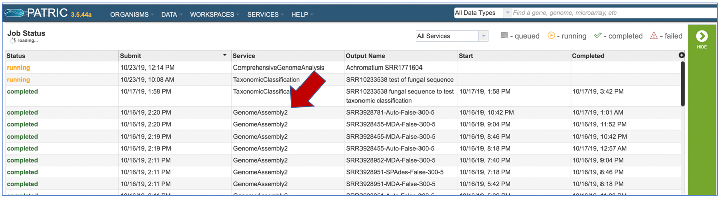
Task: Click the 3.5.44a version label
Action: (81, 15)
